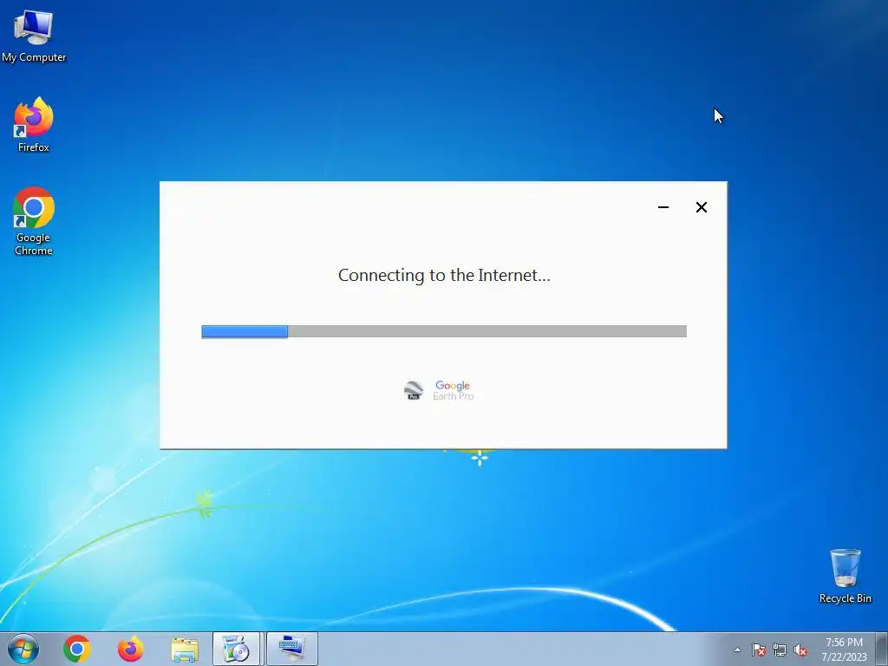This screenshot has height=666, width=888.
Task: Open Chrome from the taskbar
Action: pyautogui.click(x=77, y=649)
